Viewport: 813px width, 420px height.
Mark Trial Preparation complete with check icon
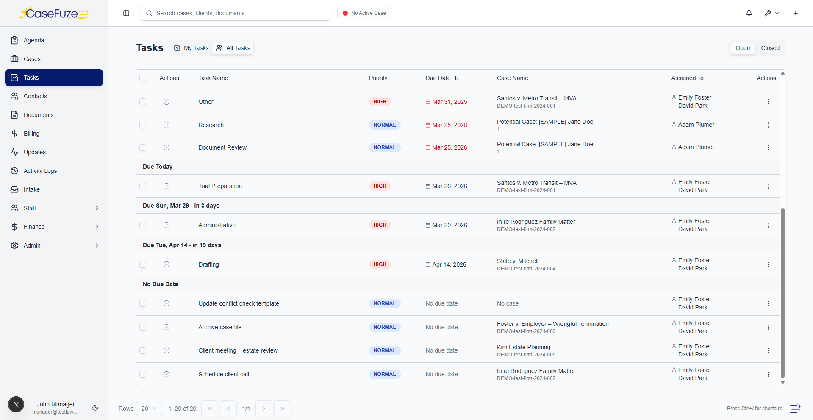(166, 186)
